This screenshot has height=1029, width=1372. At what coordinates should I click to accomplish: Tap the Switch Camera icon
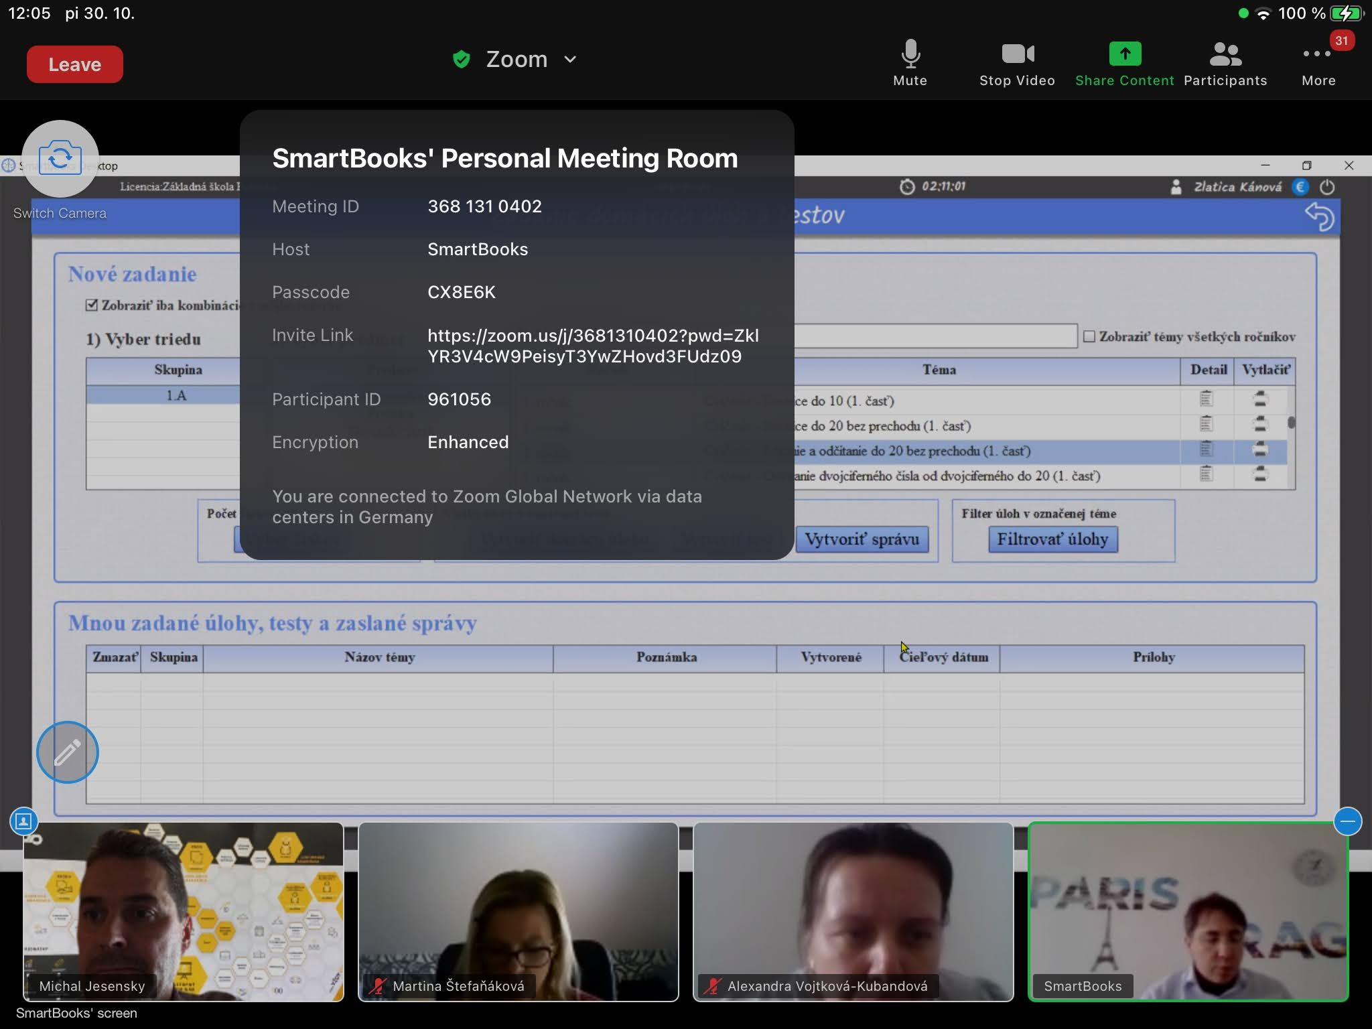pos(60,159)
